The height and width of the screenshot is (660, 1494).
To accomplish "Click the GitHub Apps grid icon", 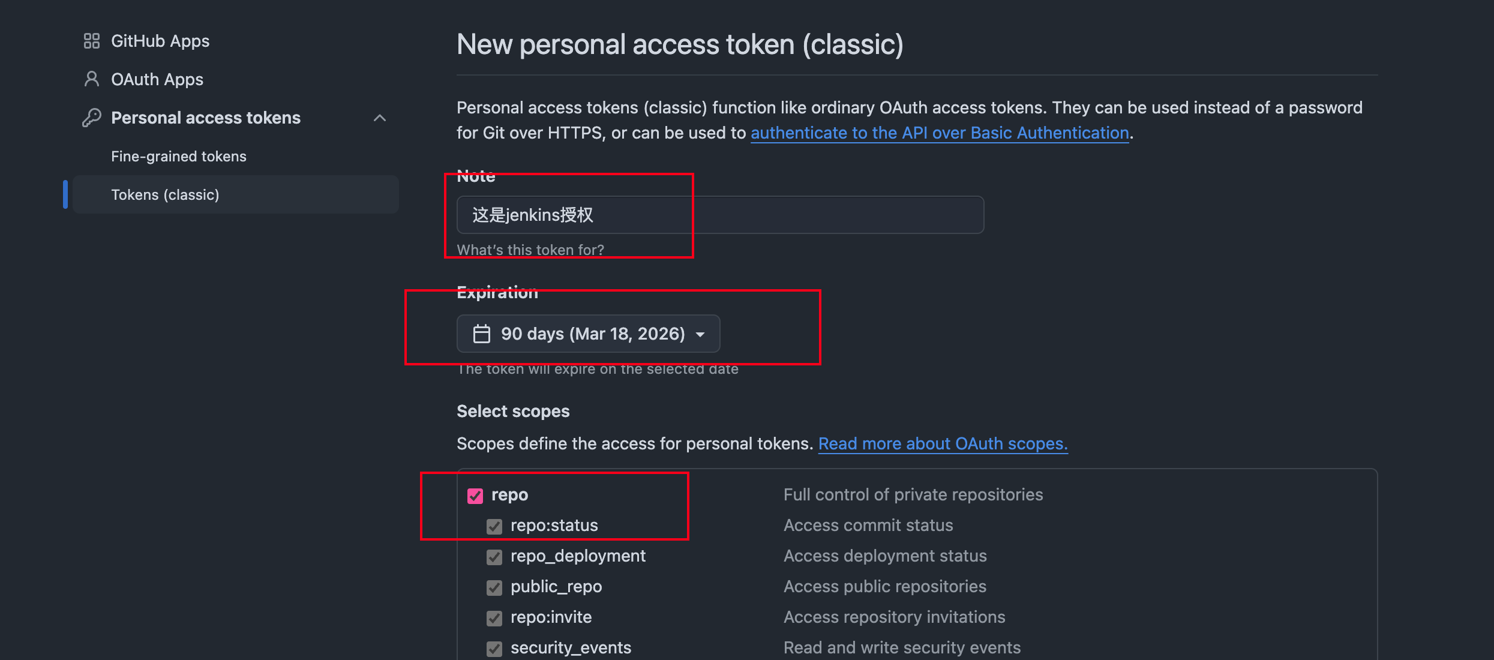I will click(92, 41).
